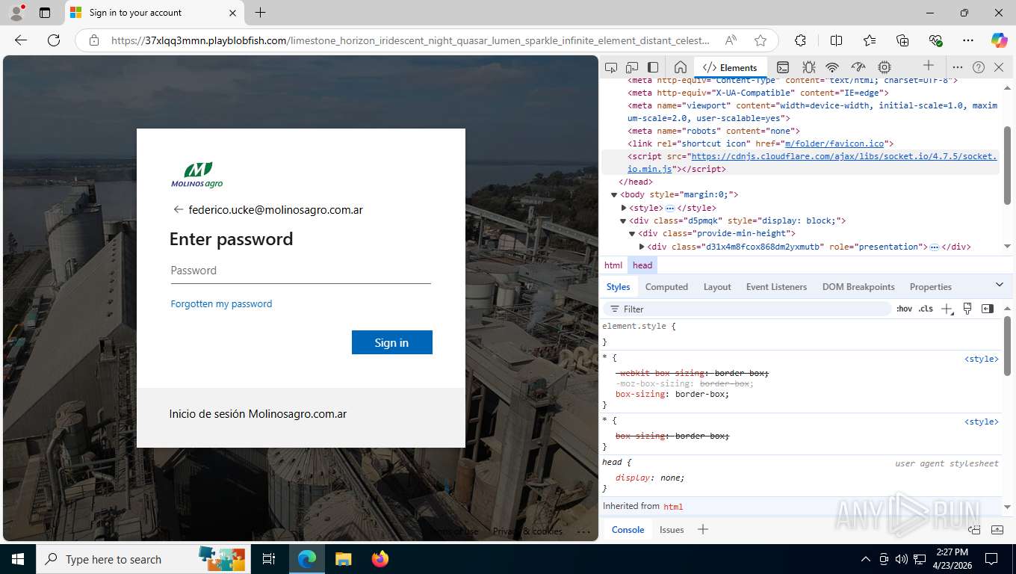Open the DevTools Welcome home icon
The width and height of the screenshot is (1016, 574).
(681, 67)
